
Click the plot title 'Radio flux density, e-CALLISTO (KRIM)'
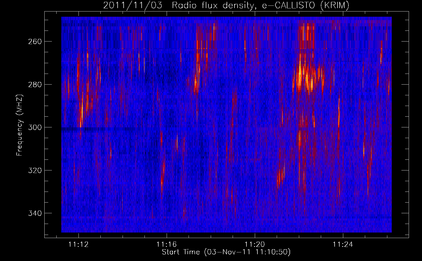tap(260, 5)
